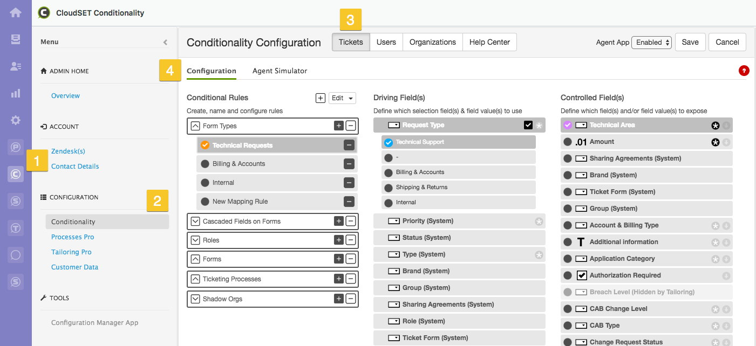The height and width of the screenshot is (346, 756).
Task: Open the Processes Pro link
Action: [73, 237]
